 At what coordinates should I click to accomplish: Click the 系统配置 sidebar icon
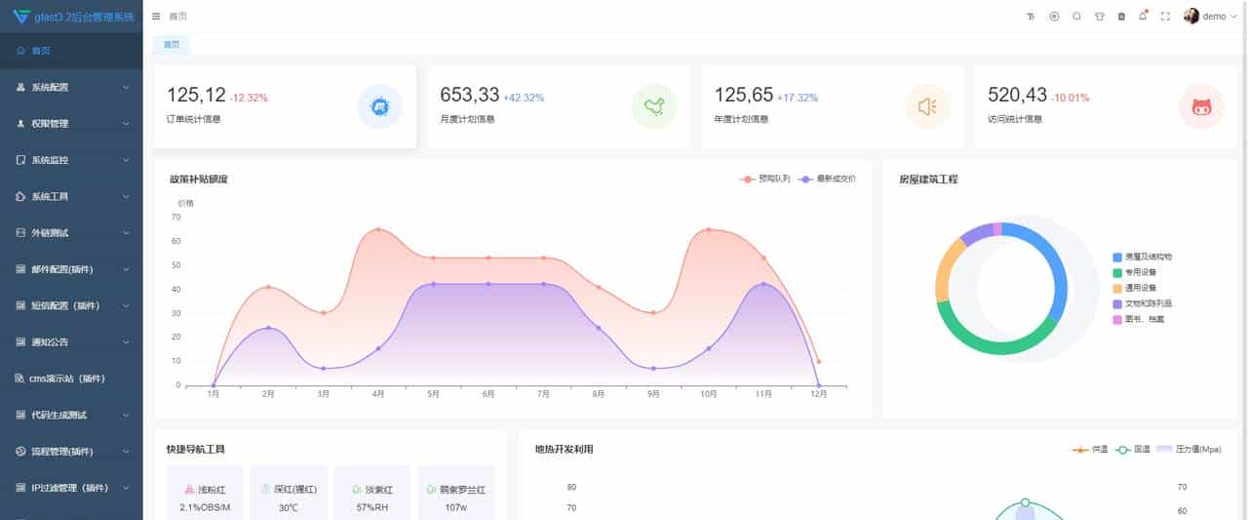21,87
